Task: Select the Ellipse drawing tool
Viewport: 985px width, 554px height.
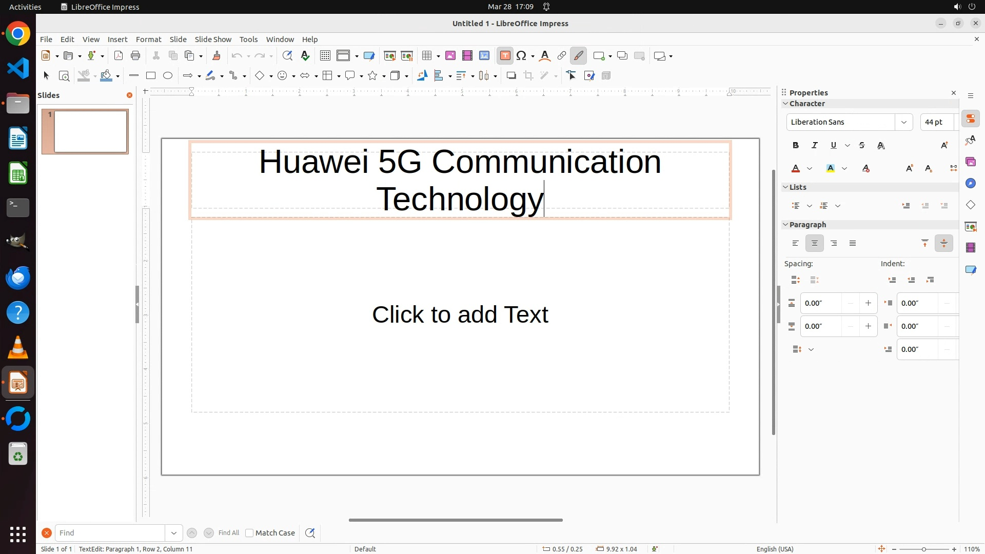Action: tap(168, 76)
